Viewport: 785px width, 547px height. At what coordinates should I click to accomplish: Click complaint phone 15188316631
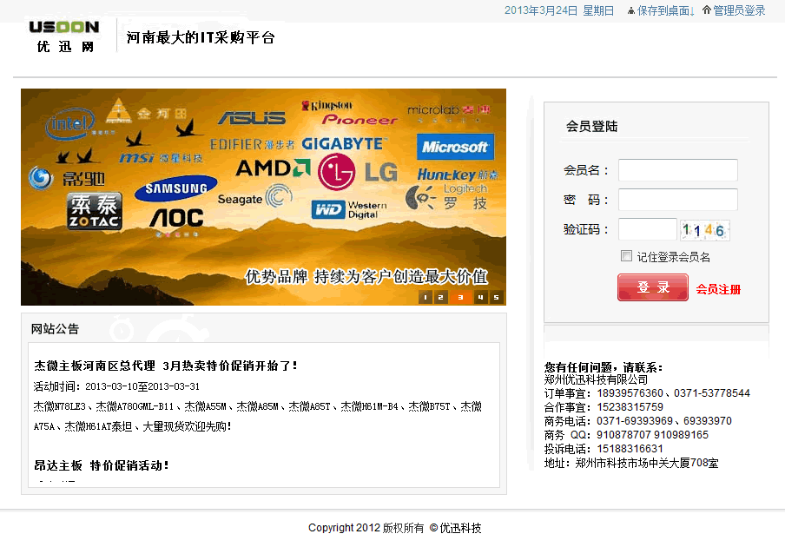[x=630, y=449]
